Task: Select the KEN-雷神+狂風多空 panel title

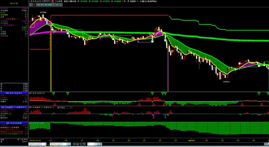Action: 14,93
